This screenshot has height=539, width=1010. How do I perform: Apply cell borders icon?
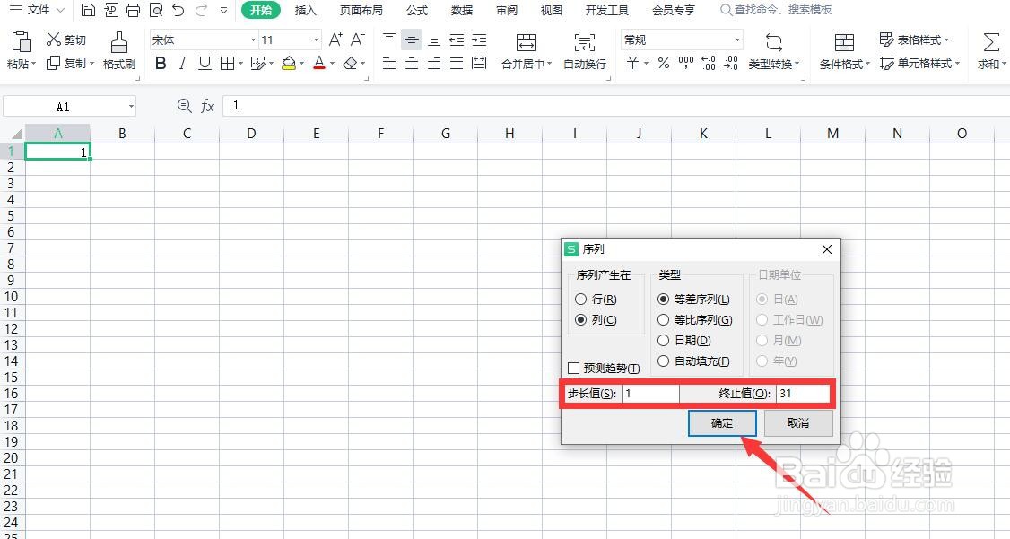[x=227, y=63]
